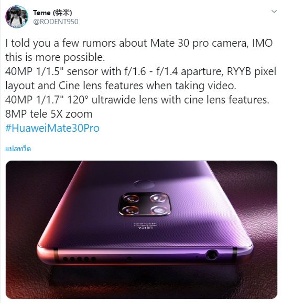Click the headphone jack on phone edge
This screenshot has width=282, height=303.
click(x=212, y=255)
